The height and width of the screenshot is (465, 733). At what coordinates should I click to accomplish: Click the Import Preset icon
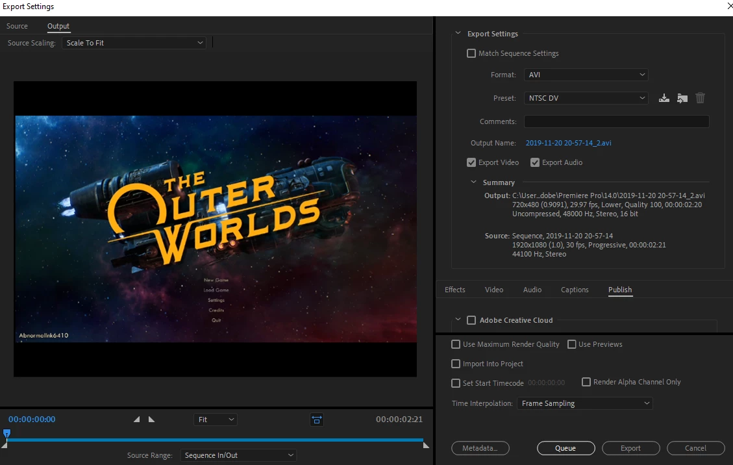point(682,98)
